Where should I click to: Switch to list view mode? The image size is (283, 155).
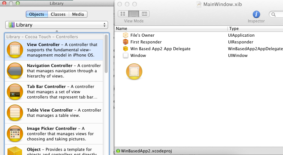(x=133, y=14)
